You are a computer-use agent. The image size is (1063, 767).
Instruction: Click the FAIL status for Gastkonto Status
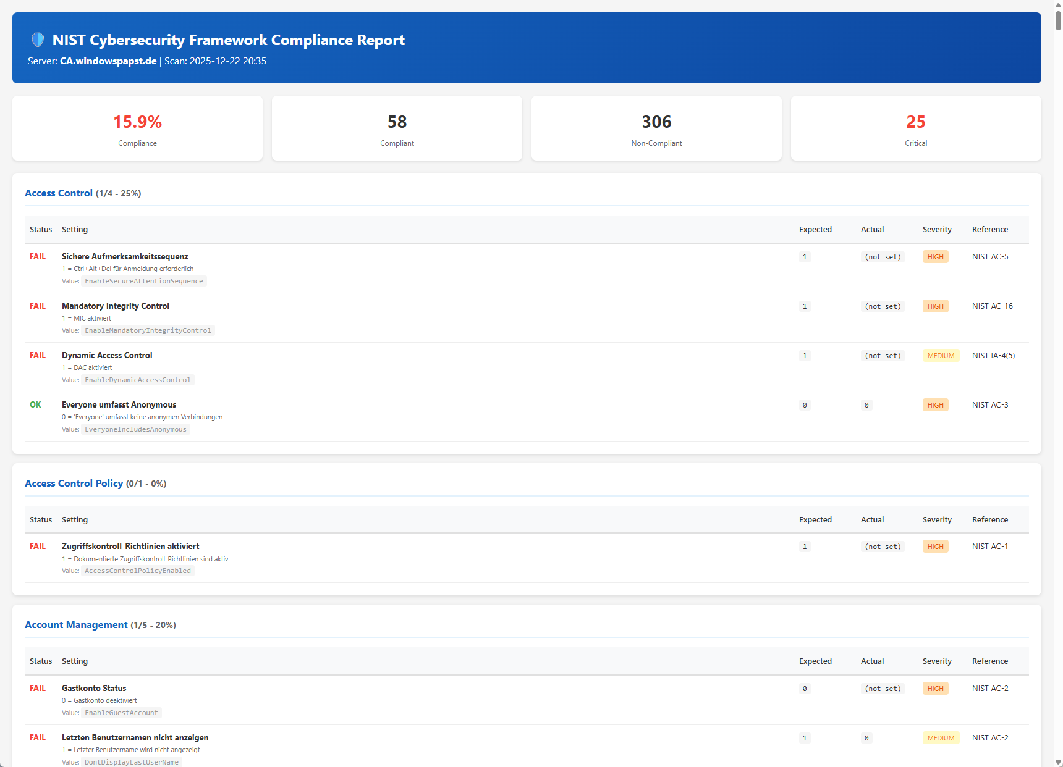point(38,689)
